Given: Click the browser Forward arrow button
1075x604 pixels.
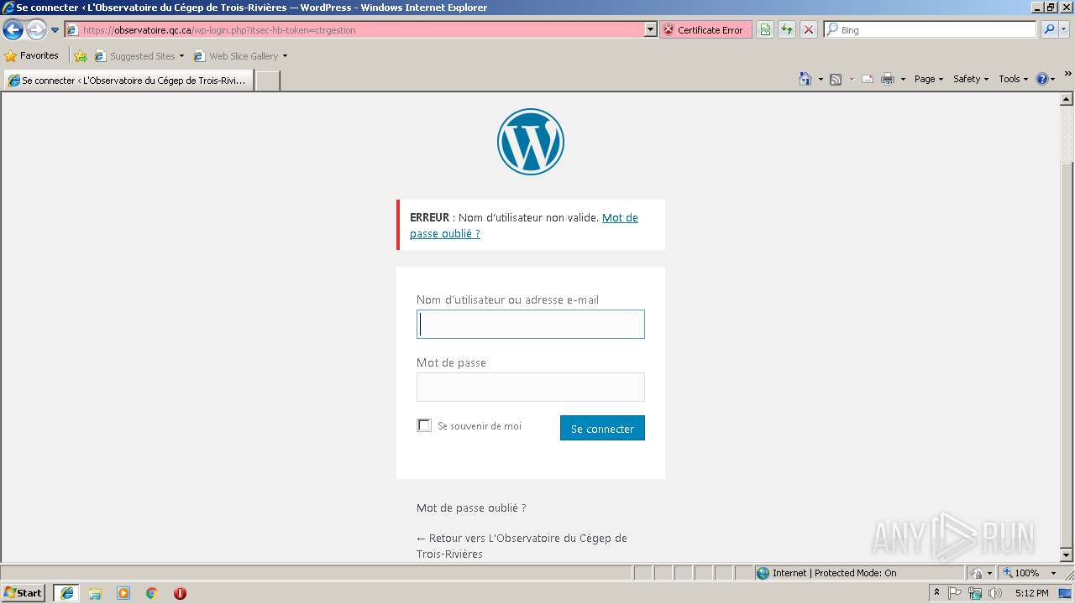Looking at the screenshot, I should [36, 30].
